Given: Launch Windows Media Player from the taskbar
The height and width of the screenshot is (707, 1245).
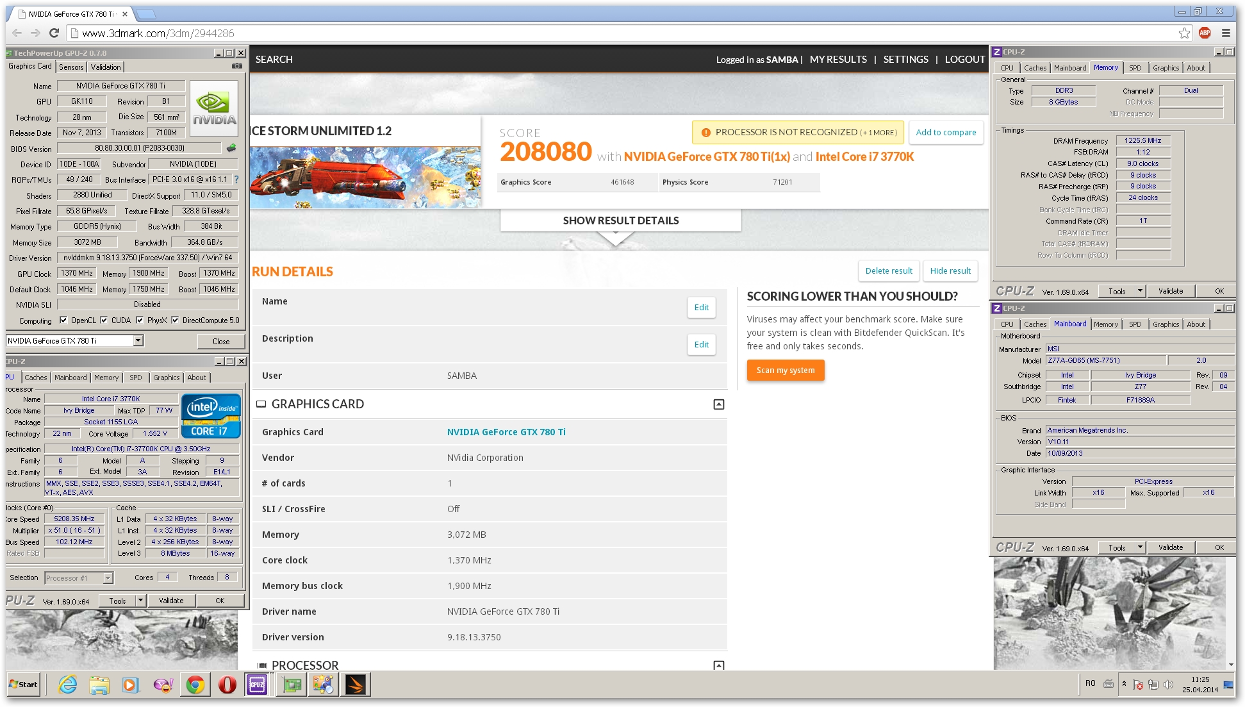Looking at the screenshot, I should click(x=130, y=685).
